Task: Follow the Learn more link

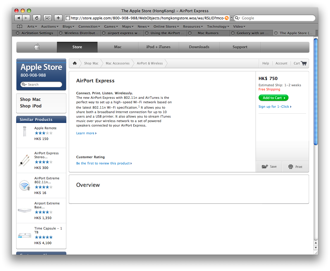Action: [86, 133]
